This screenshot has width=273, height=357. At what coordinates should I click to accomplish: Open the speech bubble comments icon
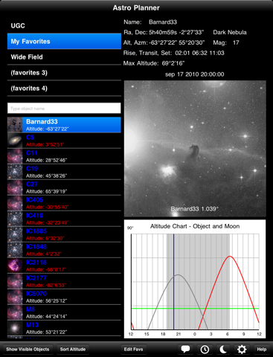(x=185, y=349)
